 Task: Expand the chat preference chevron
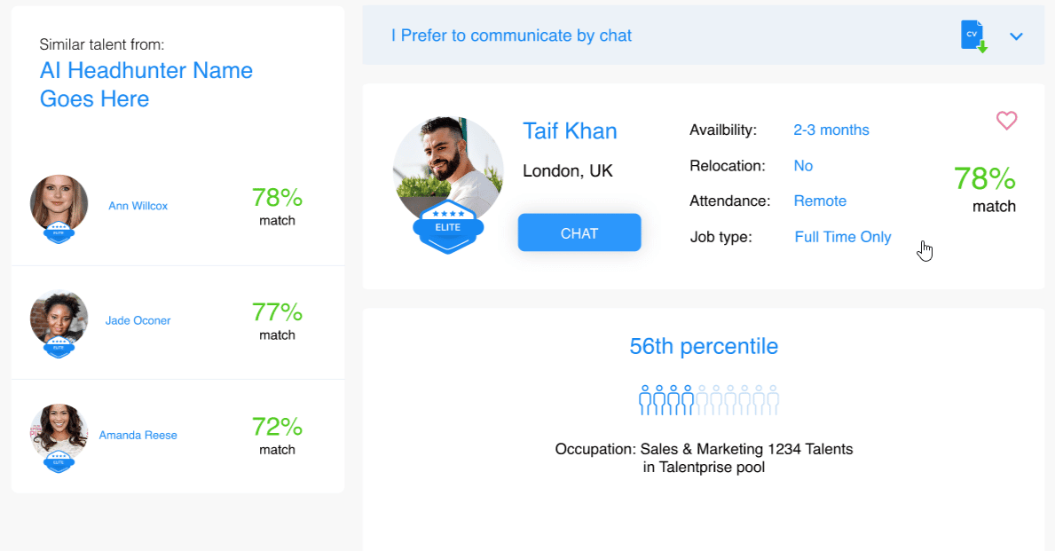tap(1017, 36)
